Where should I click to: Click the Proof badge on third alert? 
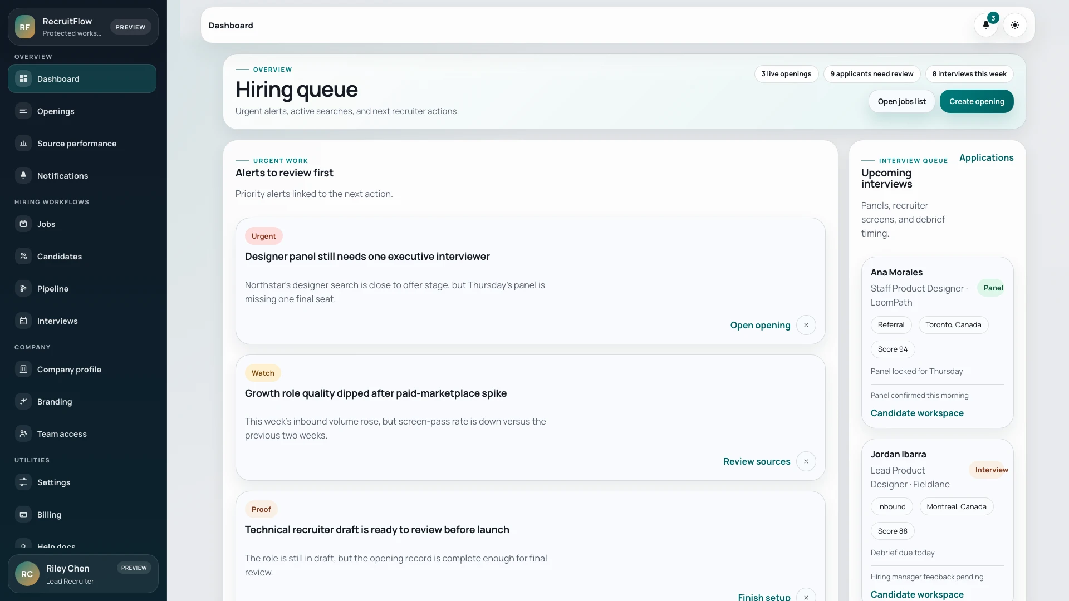click(x=261, y=509)
